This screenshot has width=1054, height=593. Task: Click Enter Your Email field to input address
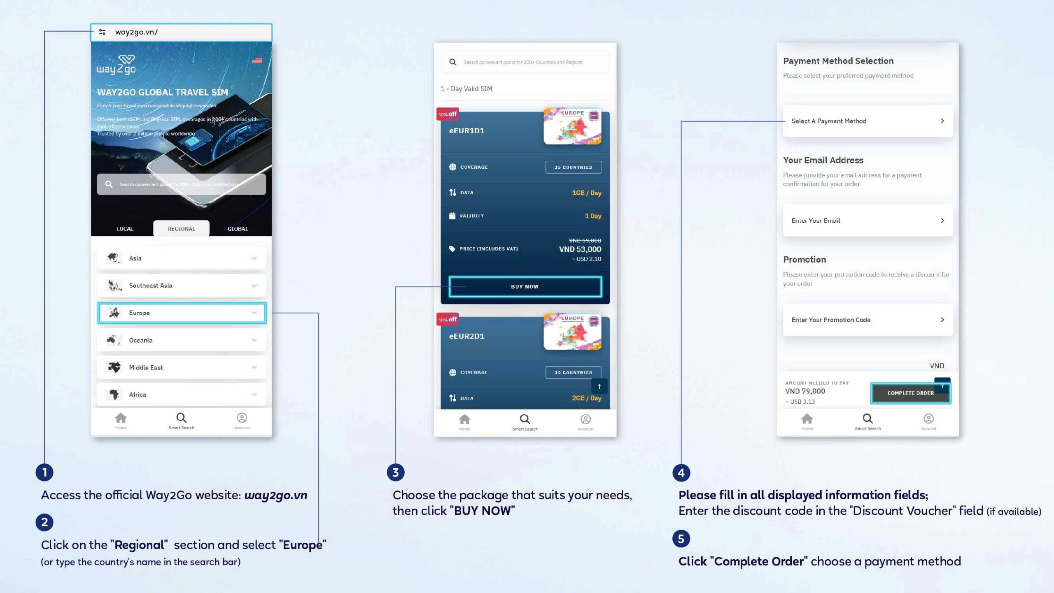(x=867, y=221)
